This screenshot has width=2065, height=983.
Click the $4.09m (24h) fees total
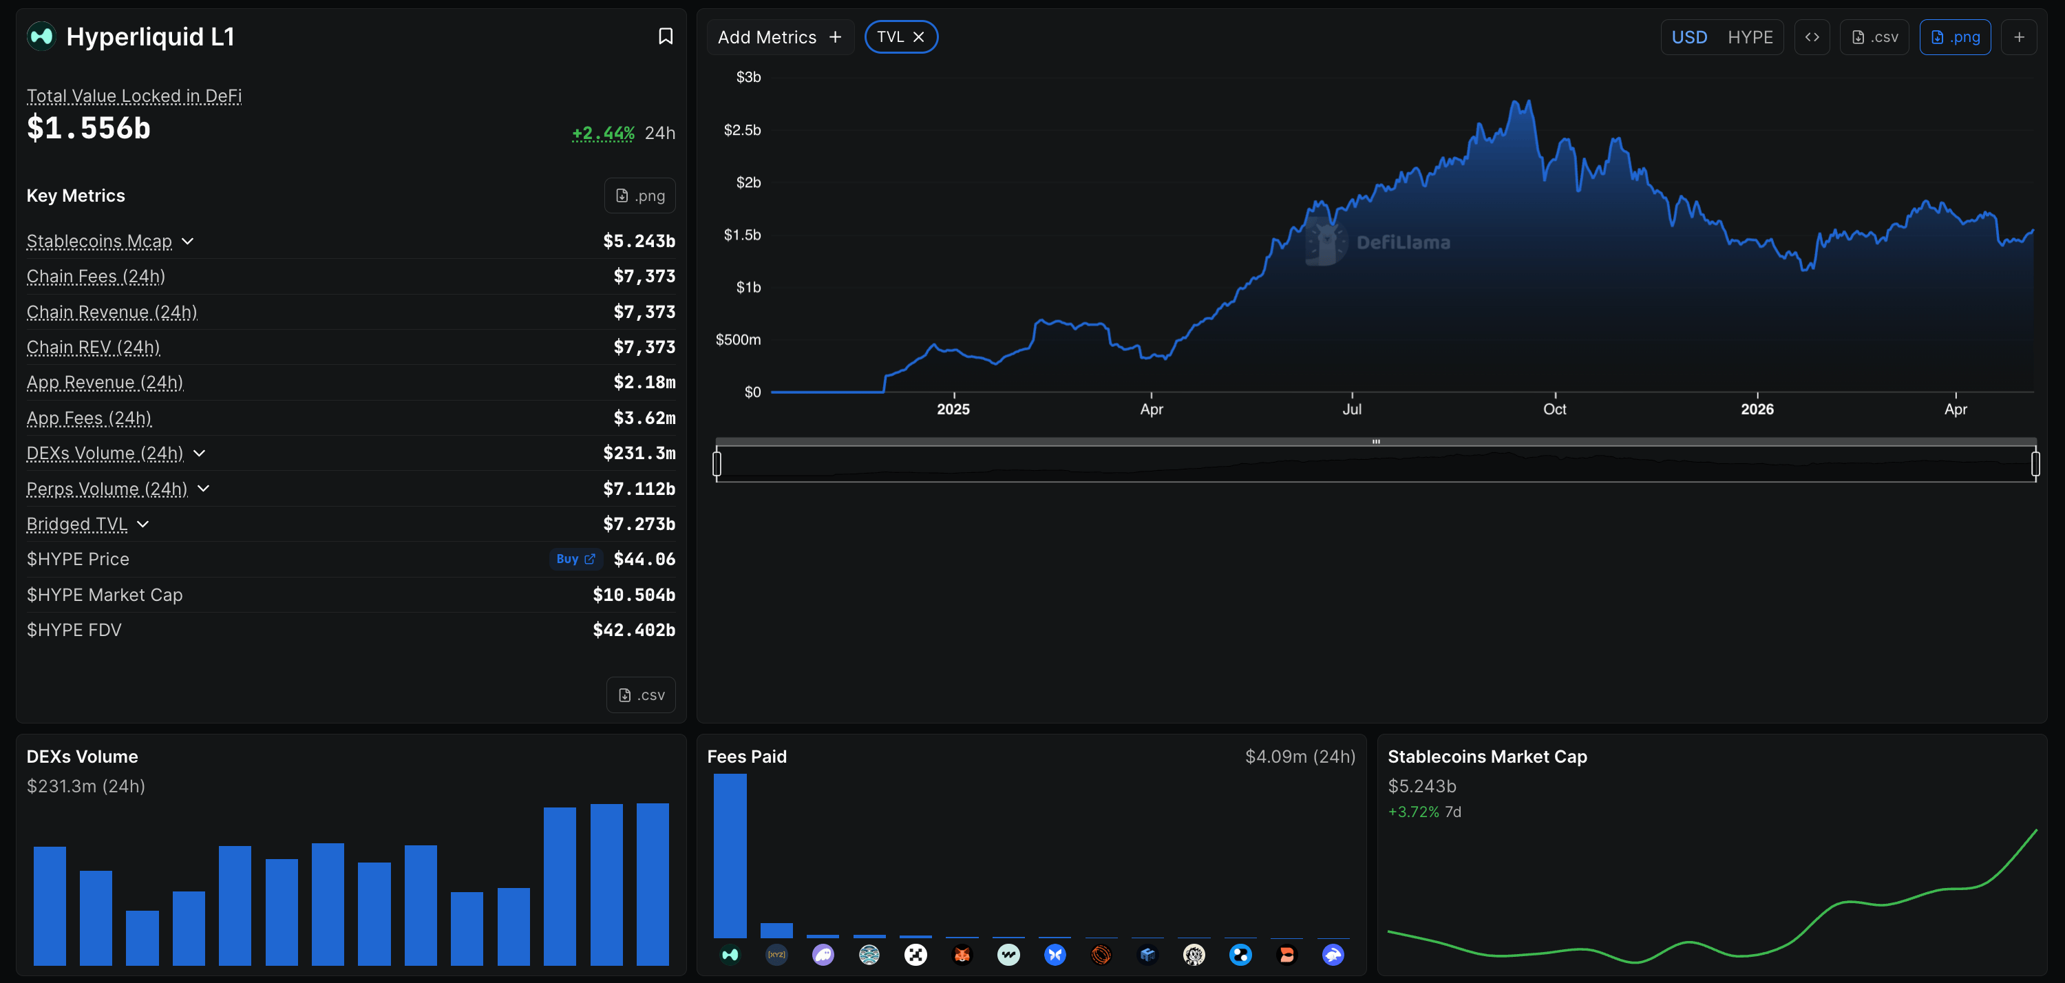point(1300,756)
